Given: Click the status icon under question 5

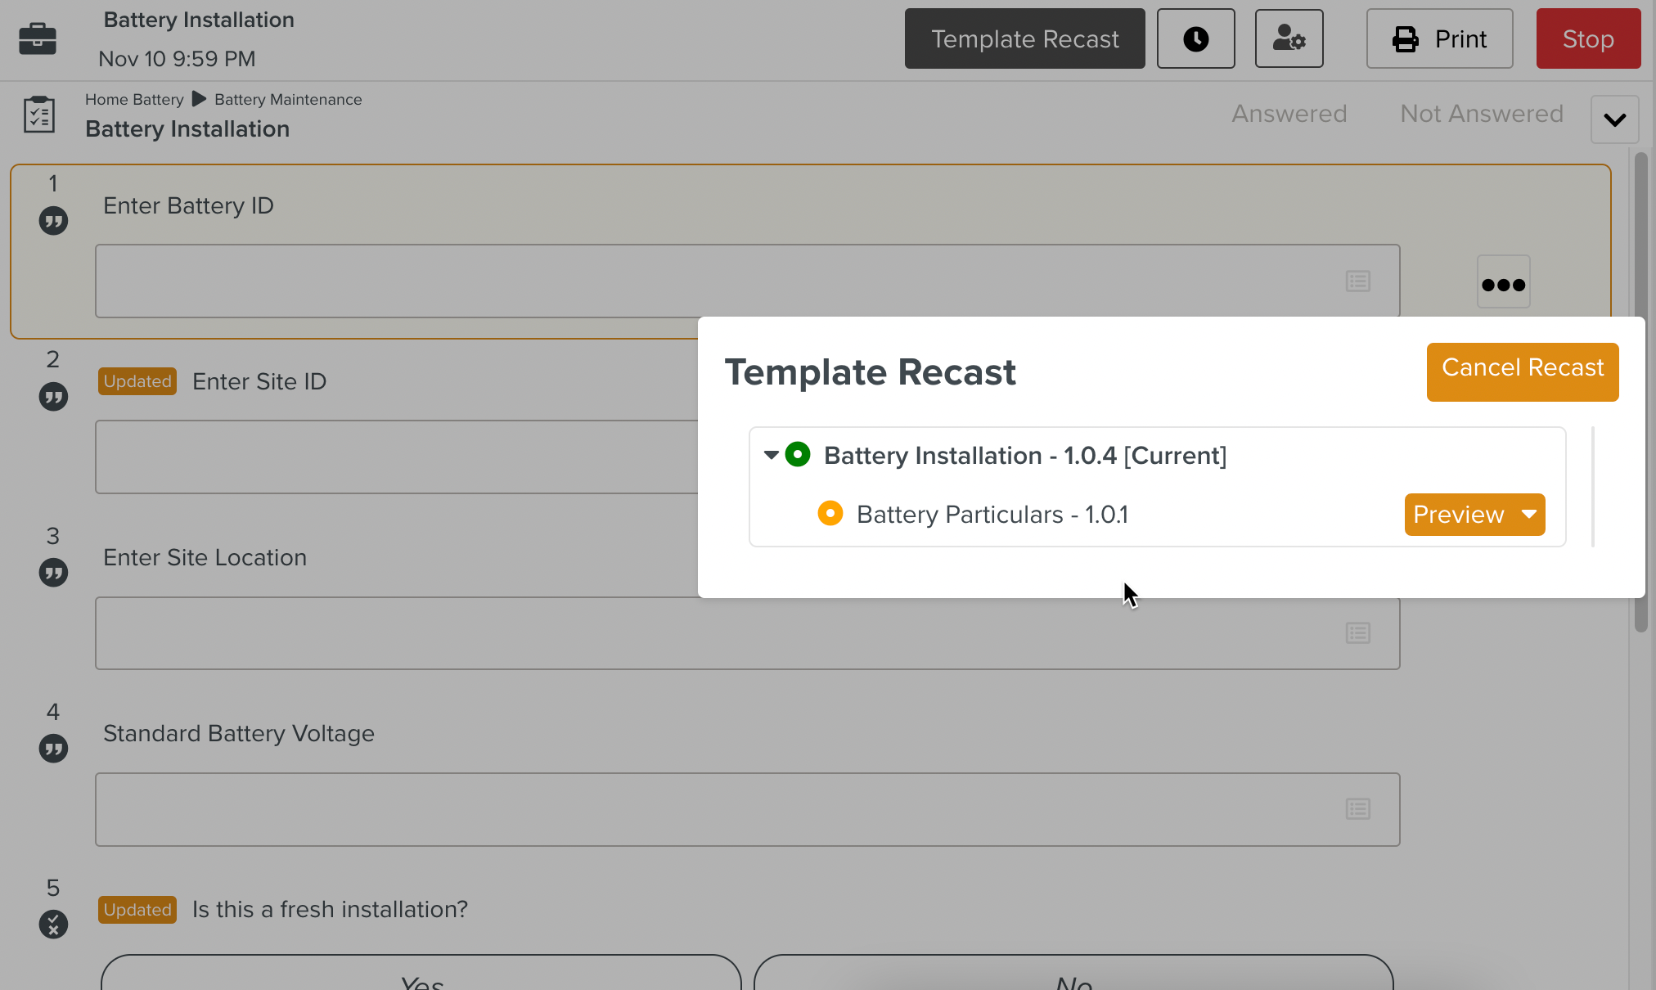Looking at the screenshot, I should click(53, 925).
